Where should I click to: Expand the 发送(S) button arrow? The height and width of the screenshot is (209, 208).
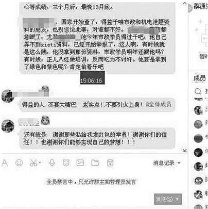pyautogui.click(x=177, y=199)
